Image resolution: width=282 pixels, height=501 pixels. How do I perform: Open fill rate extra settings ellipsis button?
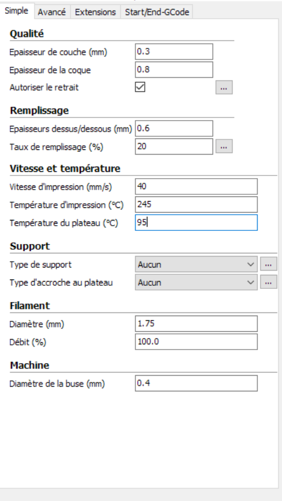tap(224, 146)
